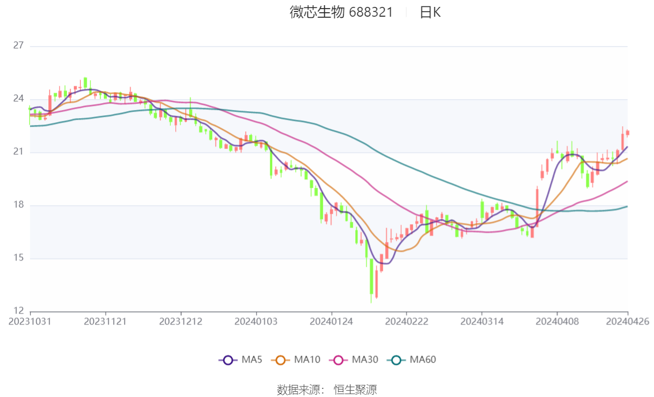
Task: Click the 27 price axis label
Action: coord(18,46)
